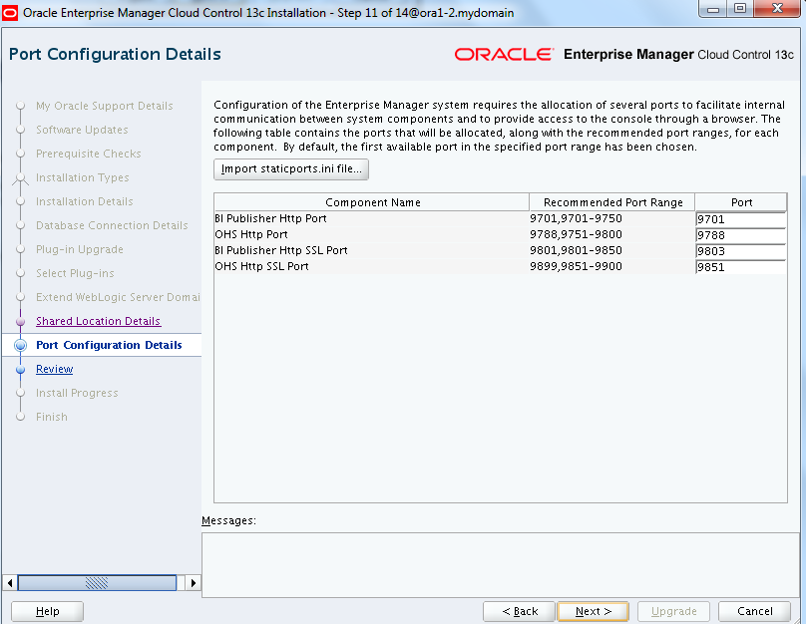The height and width of the screenshot is (624, 806).
Task: Click the Review step bullet icon
Action: pyautogui.click(x=20, y=369)
